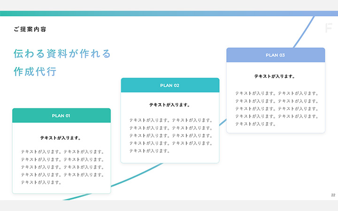The height and width of the screenshot is (211, 338).
Task: Click first body text line in PLAN 03
Action: click(277, 94)
